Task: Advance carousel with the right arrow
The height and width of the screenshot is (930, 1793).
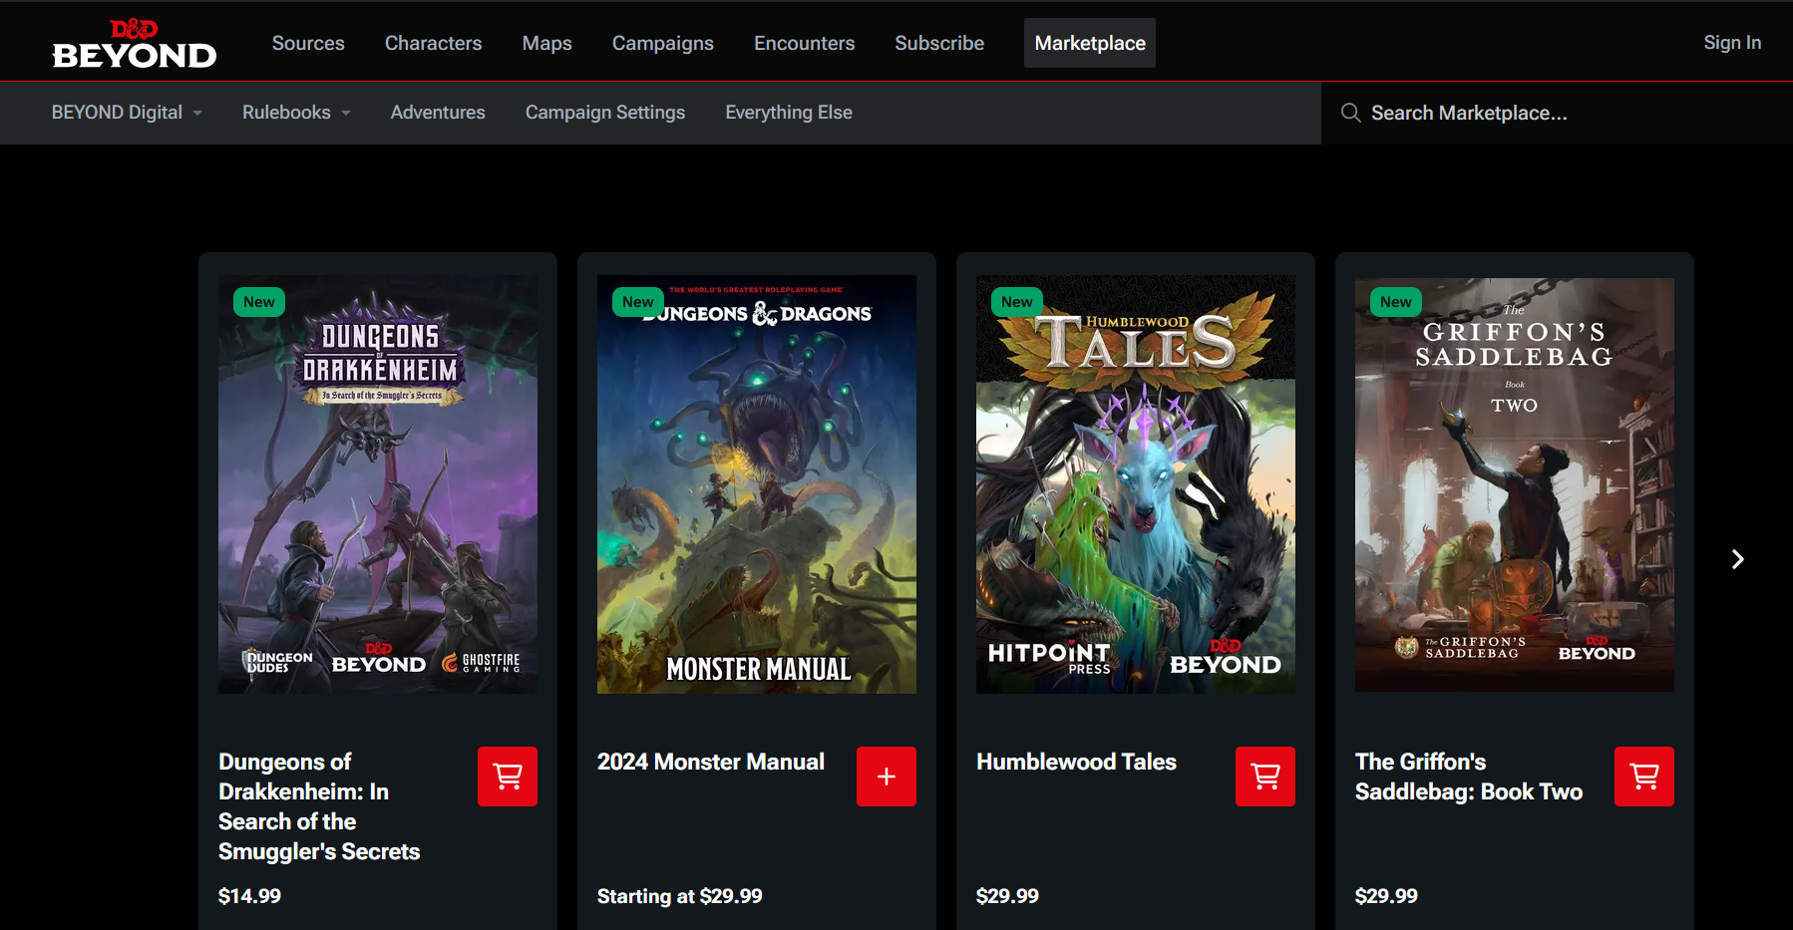Action: coord(1737,559)
